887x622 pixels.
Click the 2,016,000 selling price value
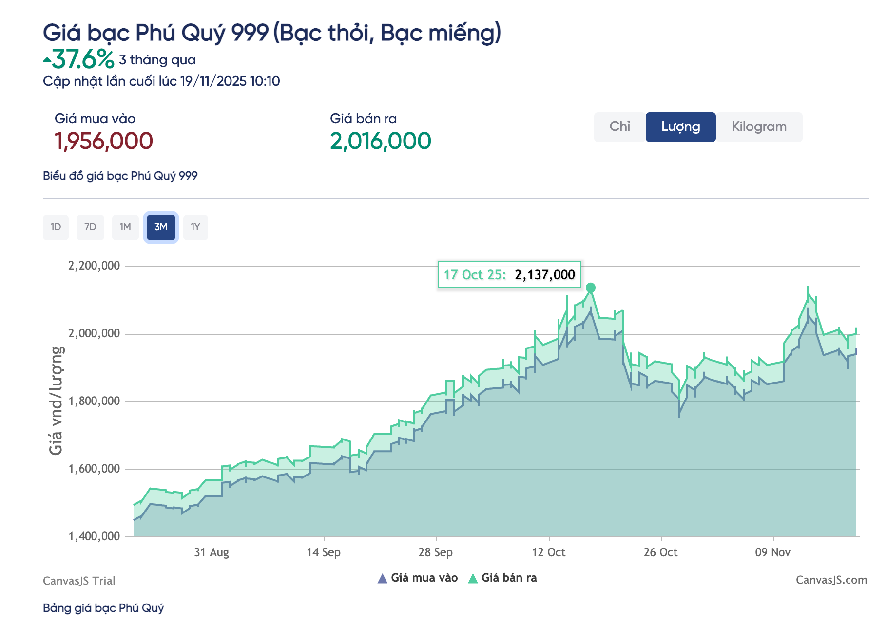380,141
